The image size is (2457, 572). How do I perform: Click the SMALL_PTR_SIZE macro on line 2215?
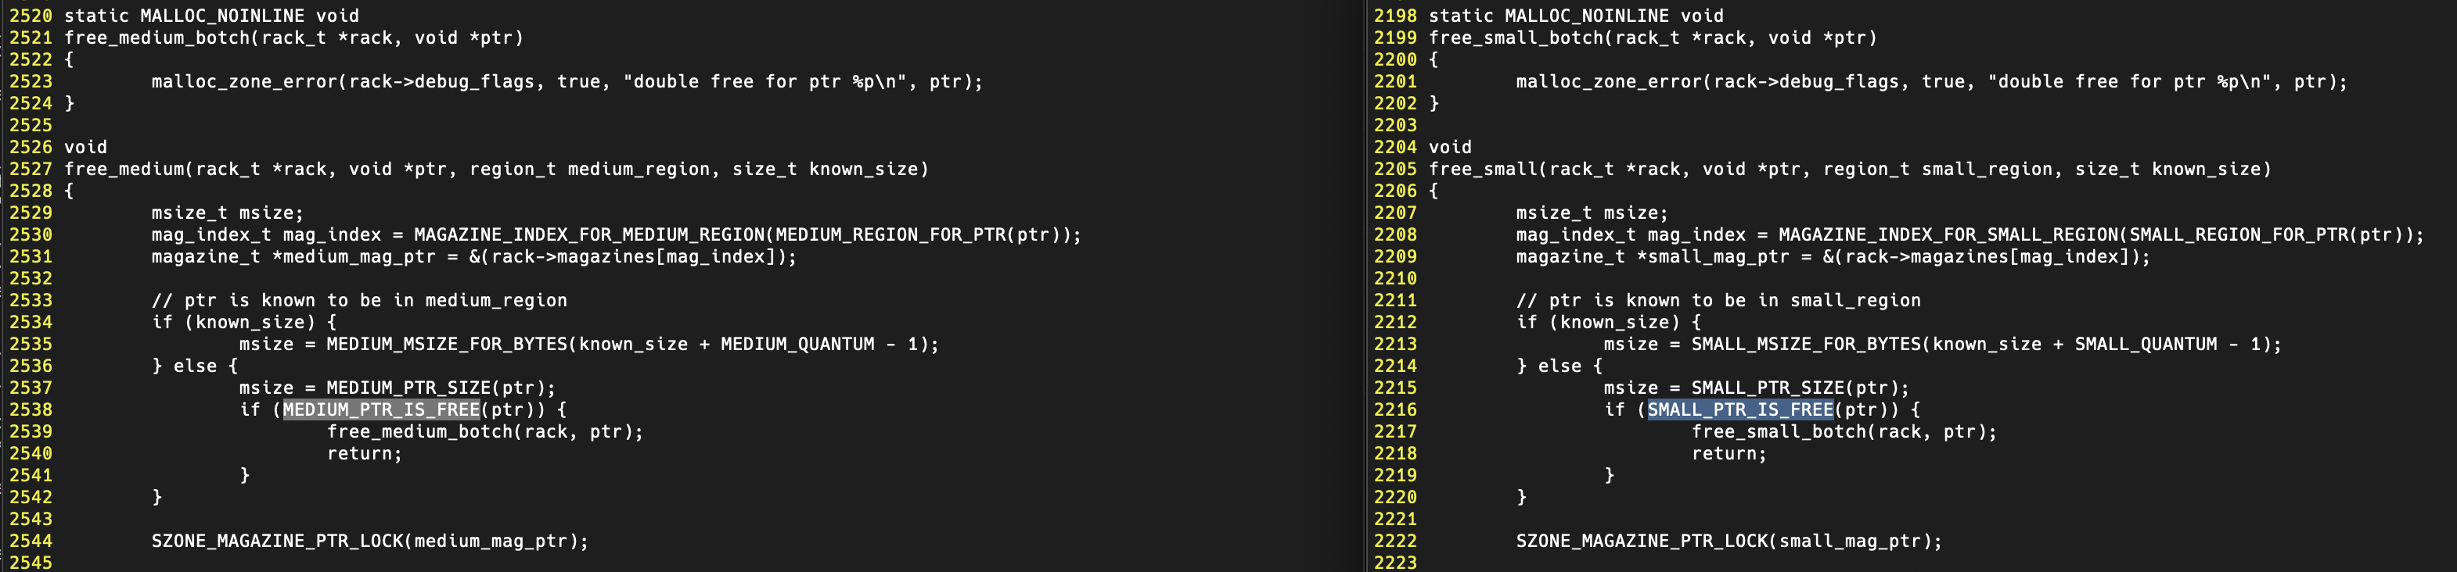click(x=1766, y=388)
